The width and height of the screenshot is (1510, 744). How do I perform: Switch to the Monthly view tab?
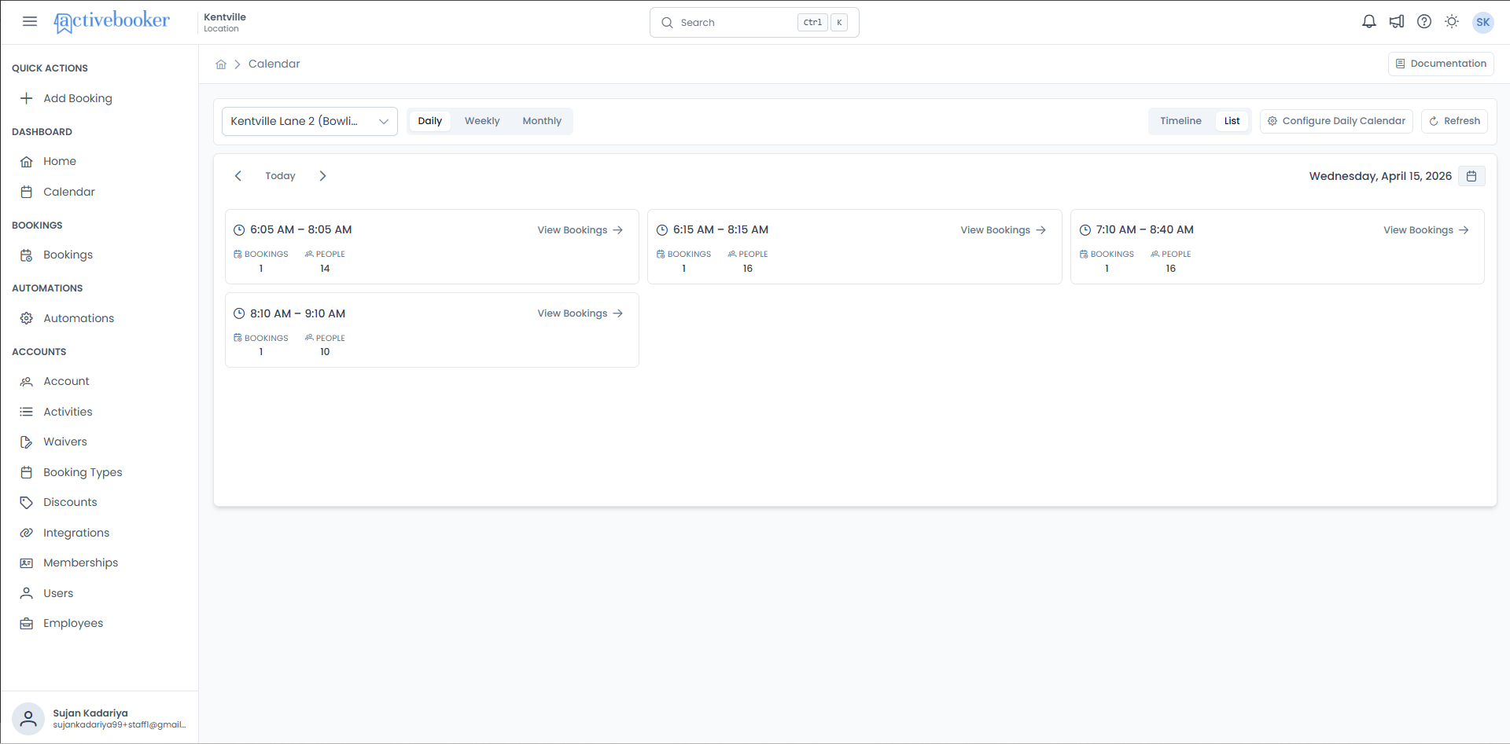[x=542, y=121]
